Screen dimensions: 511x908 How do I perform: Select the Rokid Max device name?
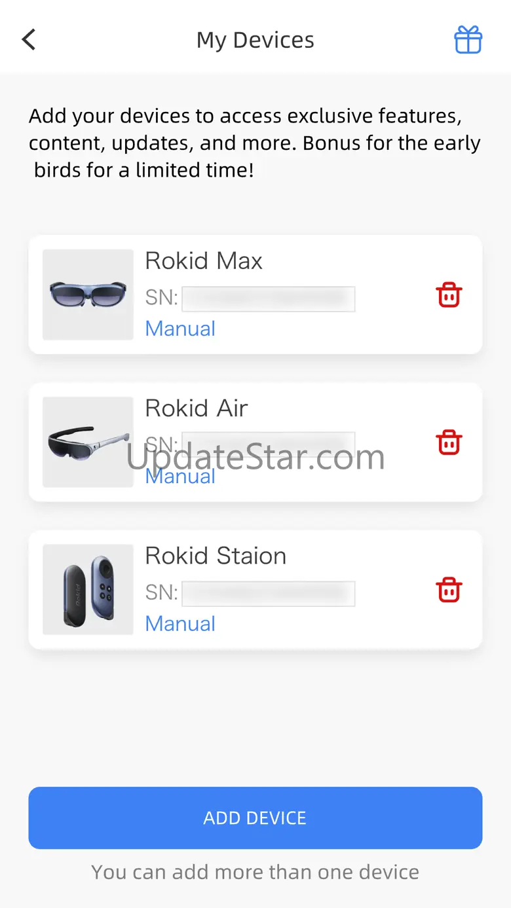click(x=204, y=261)
